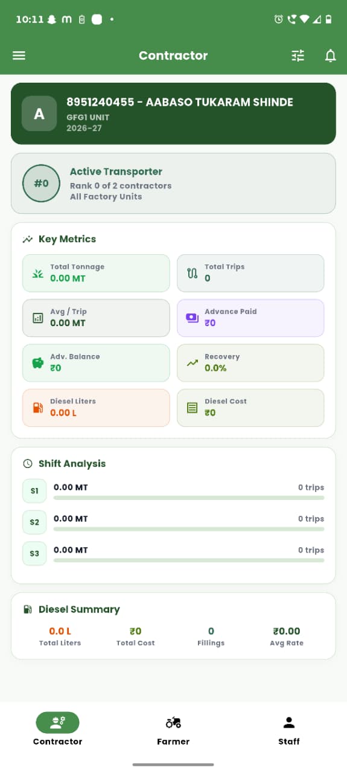This screenshot has width=347, height=773.
Task: Tap the '2026-27' season label
Action: [x=84, y=128]
